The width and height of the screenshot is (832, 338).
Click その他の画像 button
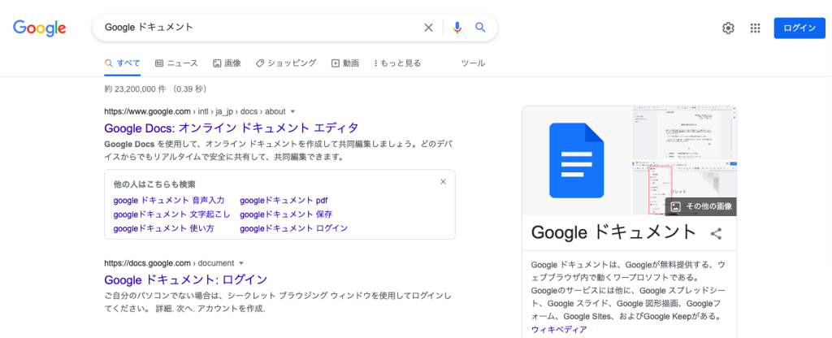point(700,206)
